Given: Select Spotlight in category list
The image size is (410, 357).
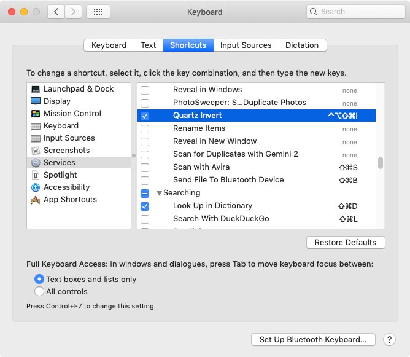Looking at the screenshot, I should click(79, 175).
